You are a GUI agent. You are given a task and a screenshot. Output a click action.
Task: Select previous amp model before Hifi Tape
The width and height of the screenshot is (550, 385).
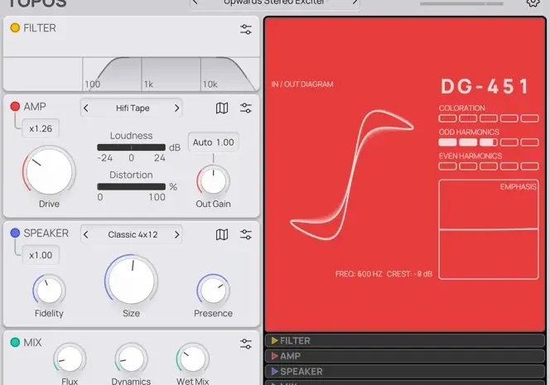pyautogui.click(x=86, y=108)
